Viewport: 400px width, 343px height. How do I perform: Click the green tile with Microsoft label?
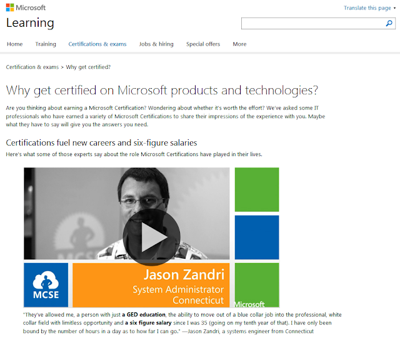click(x=257, y=285)
